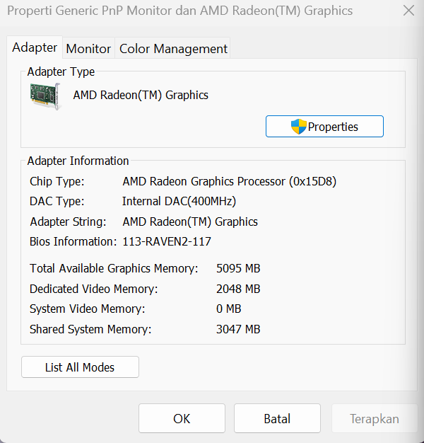Click the shield icon on Properties button
The image size is (424, 443).
[299, 127]
